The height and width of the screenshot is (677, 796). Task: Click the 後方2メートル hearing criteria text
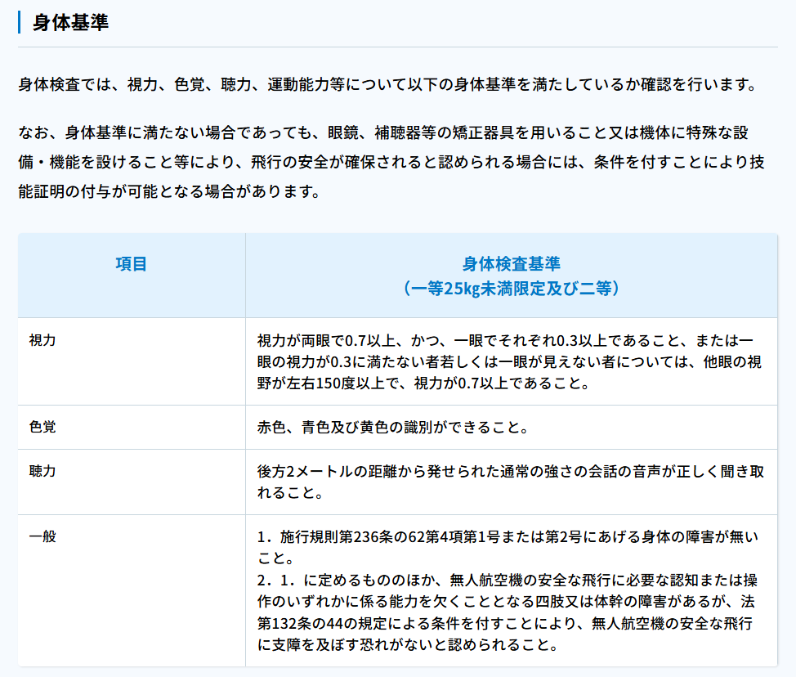pyautogui.click(x=304, y=472)
